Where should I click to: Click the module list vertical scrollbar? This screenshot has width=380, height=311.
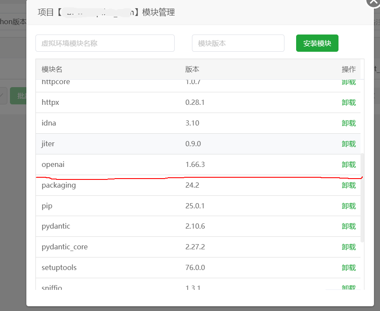pos(362,198)
